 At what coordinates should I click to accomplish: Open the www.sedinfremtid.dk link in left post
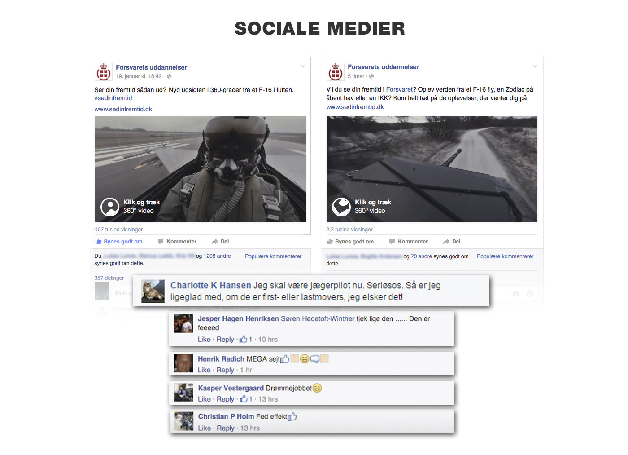[123, 109]
